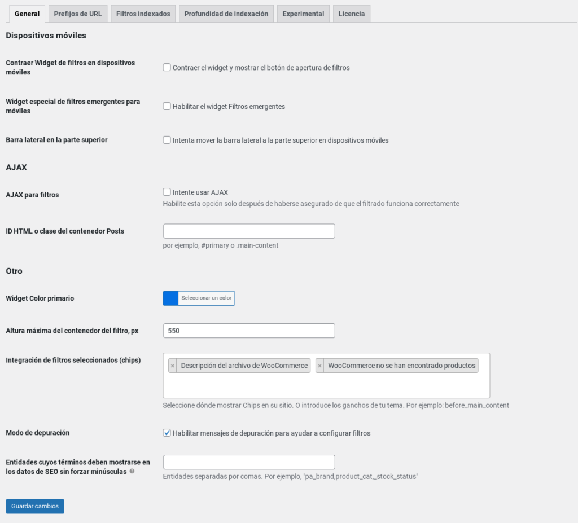578x523 pixels.
Task: Click the 'Widget Color primario' label
Action: coord(40,298)
